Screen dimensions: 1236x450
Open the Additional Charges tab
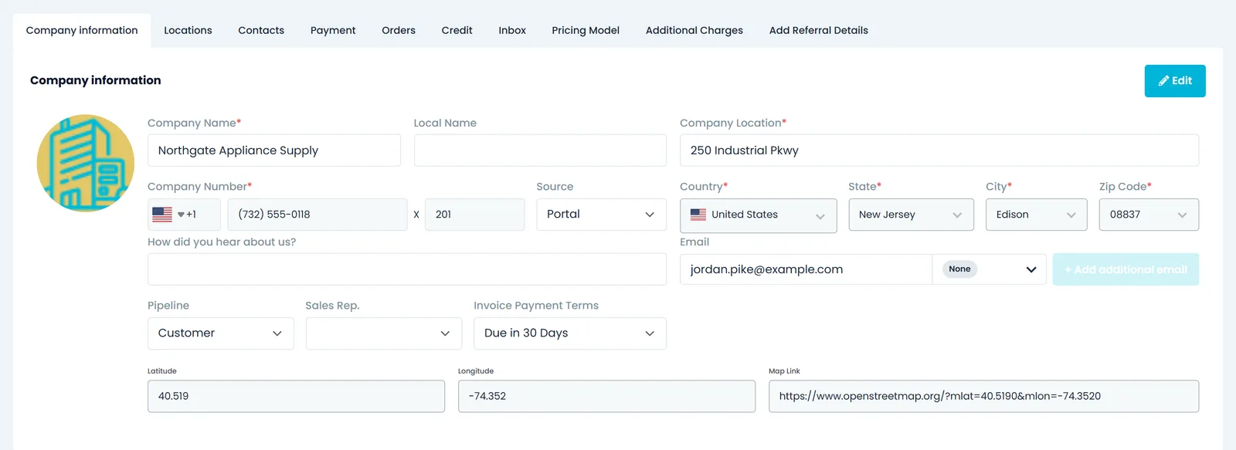pos(694,30)
